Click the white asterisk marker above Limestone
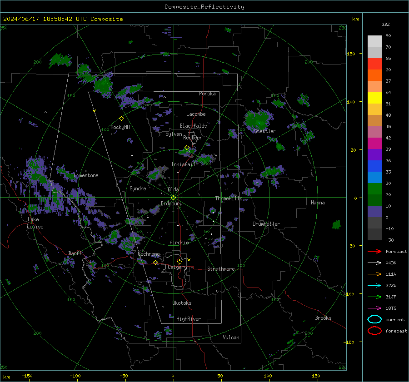The width and height of the screenshot is (409, 382). pyautogui.click(x=86, y=171)
